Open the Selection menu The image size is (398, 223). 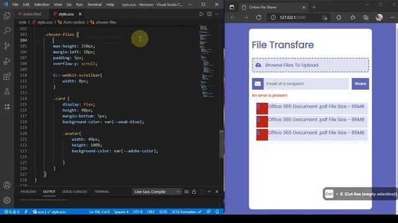pos(42,4)
